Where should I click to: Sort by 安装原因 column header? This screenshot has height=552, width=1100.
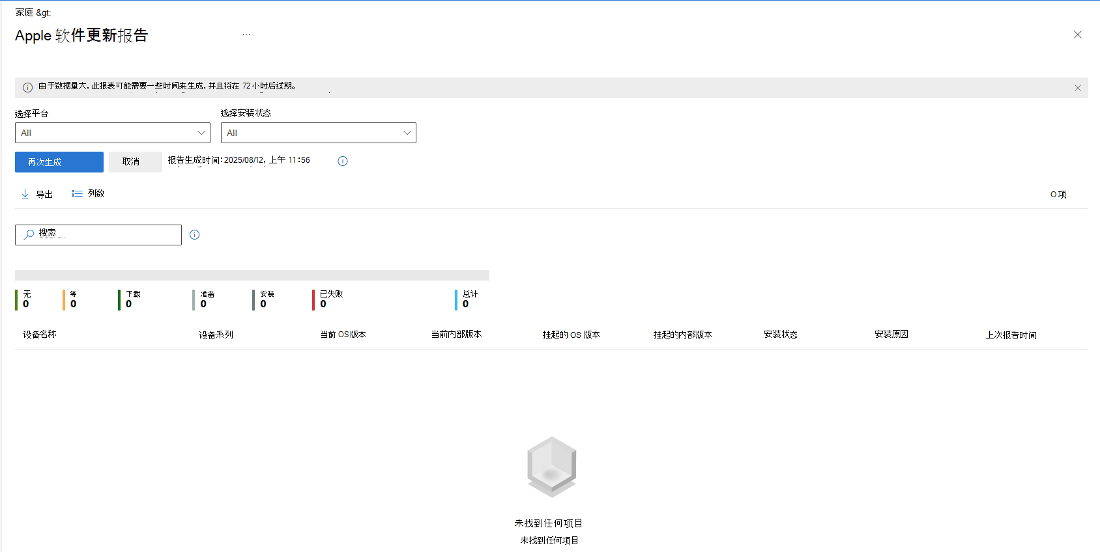click(891, 335)
